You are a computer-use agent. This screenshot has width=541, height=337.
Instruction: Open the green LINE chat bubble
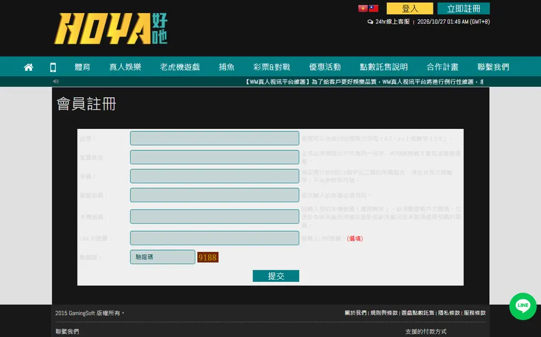[x=523, y=306]
